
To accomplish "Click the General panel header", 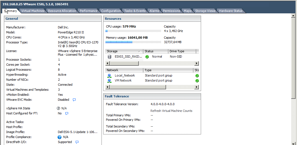I will 53,19.
